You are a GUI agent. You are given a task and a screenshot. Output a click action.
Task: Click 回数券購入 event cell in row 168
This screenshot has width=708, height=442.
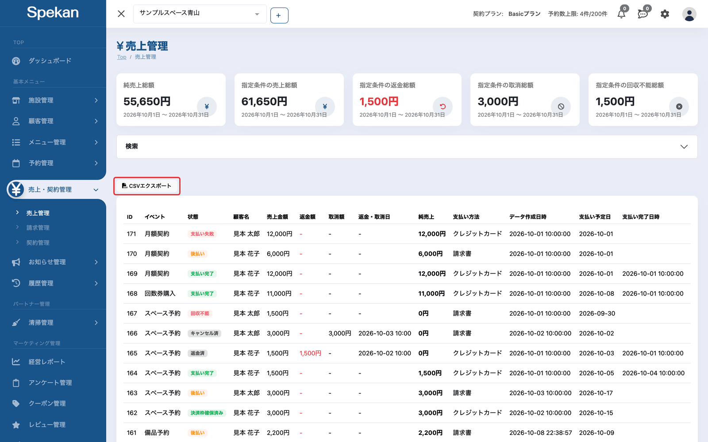pyautogui.click(x=160, y=293)
